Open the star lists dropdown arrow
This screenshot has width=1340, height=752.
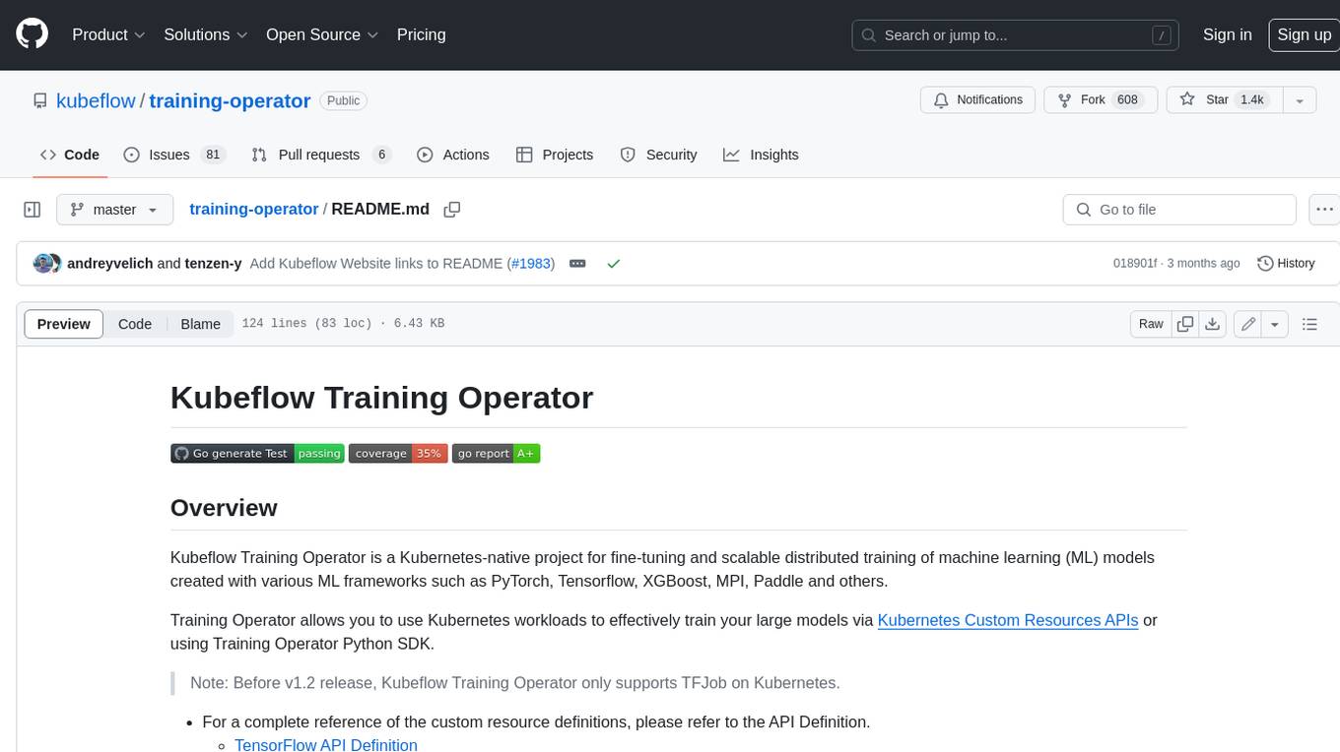click(x=1299, y=100)
